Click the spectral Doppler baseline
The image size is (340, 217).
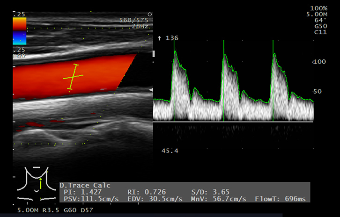(x=233, y=121)
